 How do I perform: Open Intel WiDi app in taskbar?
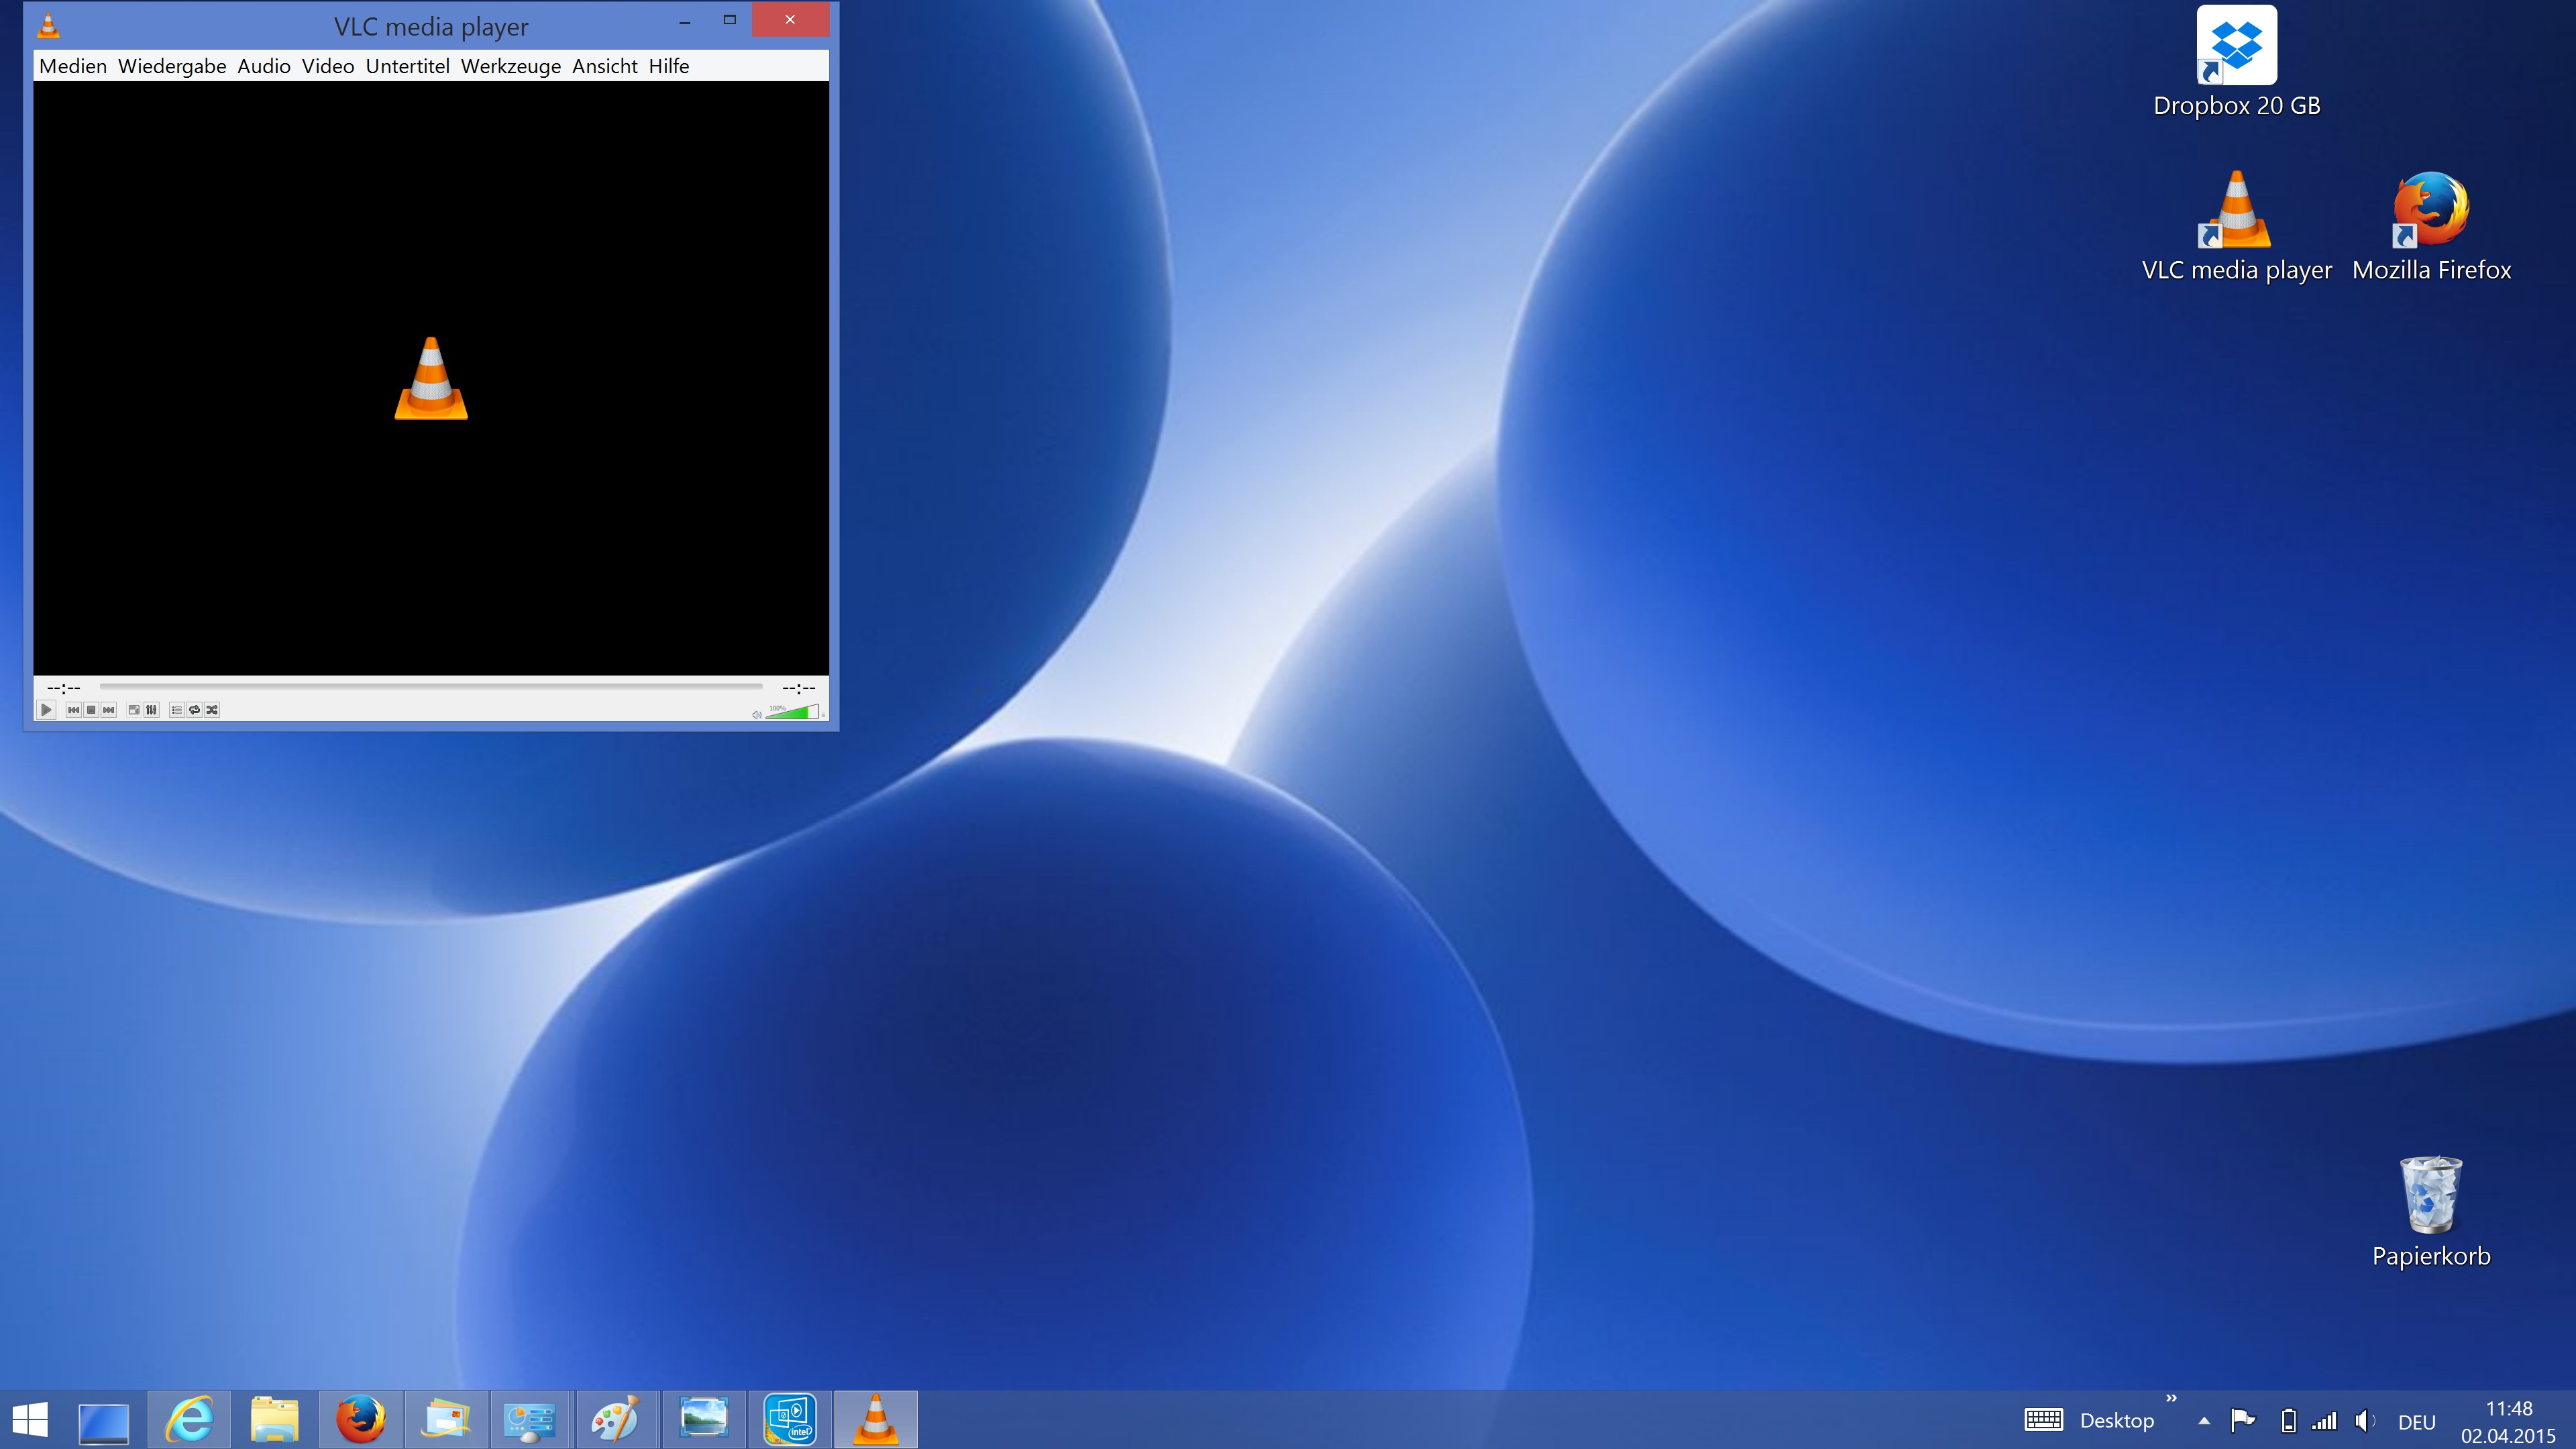pyautogui.click(x=790, y=1420)
